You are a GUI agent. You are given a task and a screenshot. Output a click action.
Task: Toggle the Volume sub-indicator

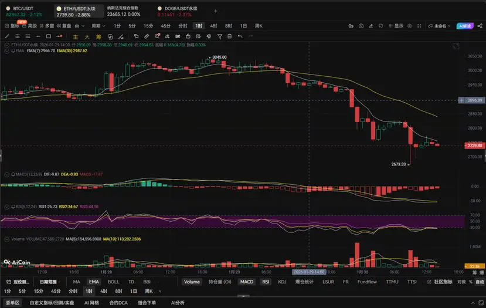pyautogui.click(x=192, y=282)
